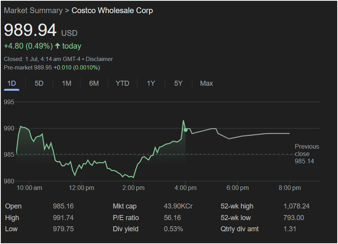Screen dimensions: 338x244
Task: Click the 989.94 current price
Action: (30, 30)
